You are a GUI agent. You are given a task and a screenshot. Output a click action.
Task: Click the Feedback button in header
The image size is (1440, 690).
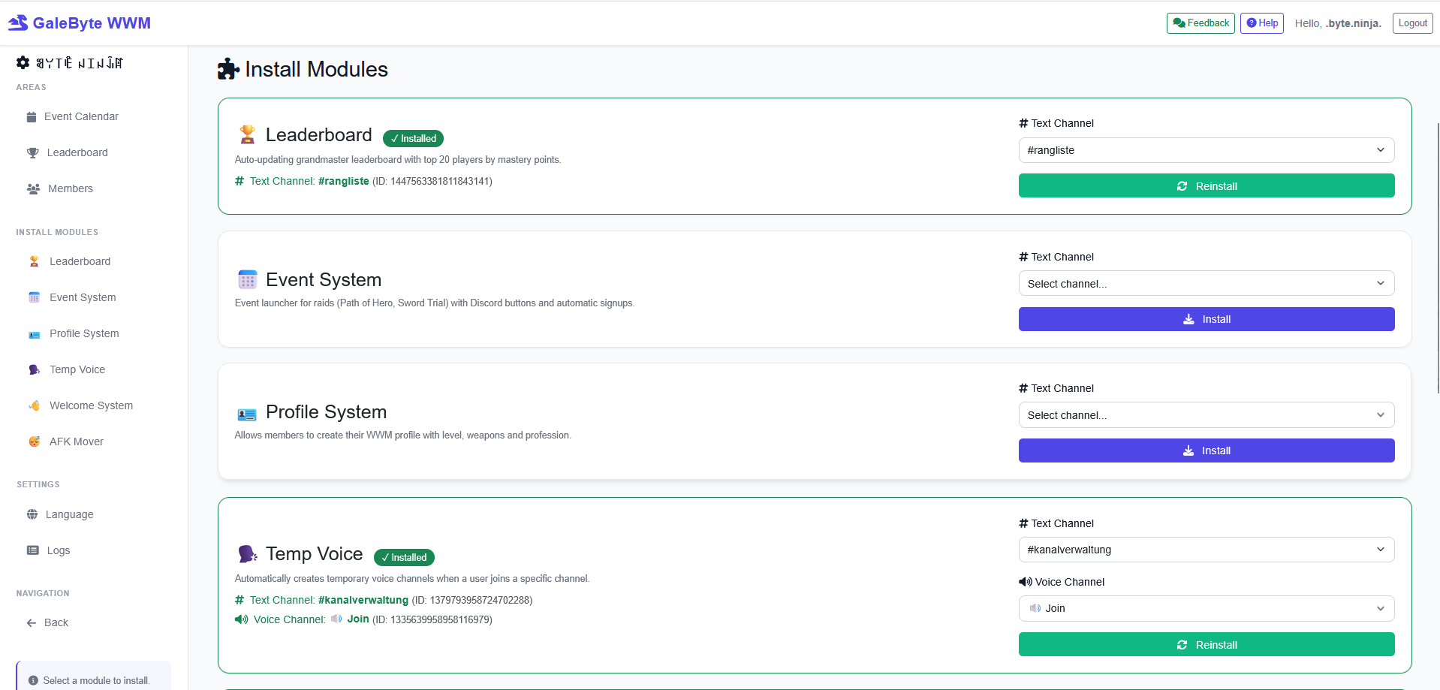point(1199,23)
